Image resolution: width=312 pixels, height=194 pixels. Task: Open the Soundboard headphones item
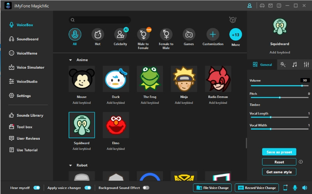pyautogui.click(x=24, y=39)
